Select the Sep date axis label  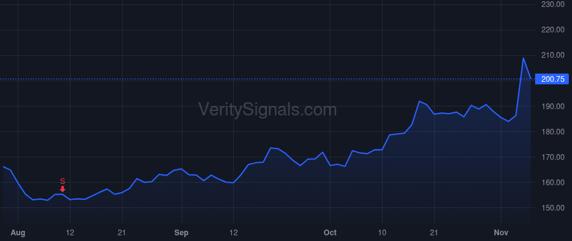point(181,233)
